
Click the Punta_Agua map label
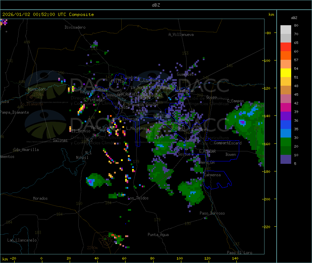[158, 235]
